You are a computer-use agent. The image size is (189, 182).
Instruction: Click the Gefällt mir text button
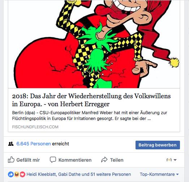pyautogui.click(x=28, y=160)
